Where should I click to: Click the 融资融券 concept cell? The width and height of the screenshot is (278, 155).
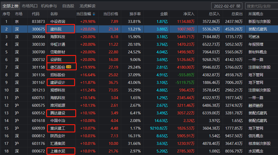[256, 105]
